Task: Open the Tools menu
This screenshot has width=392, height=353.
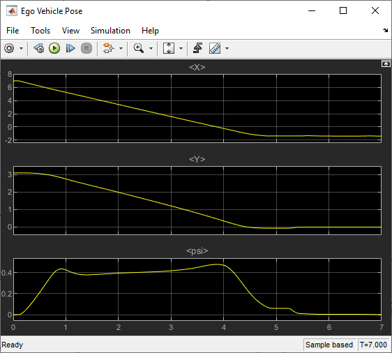Action: pos(40,31)
